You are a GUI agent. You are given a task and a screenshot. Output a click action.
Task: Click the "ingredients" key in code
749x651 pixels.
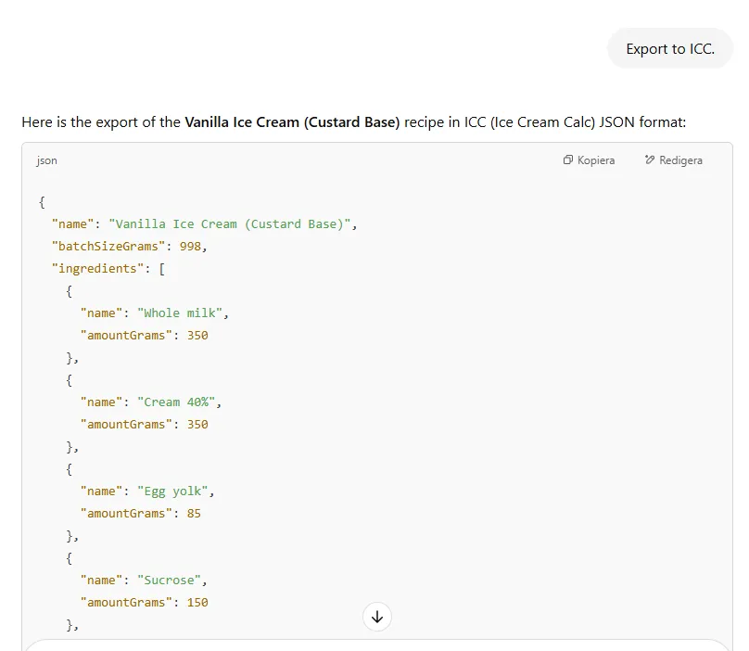[97, 269]
